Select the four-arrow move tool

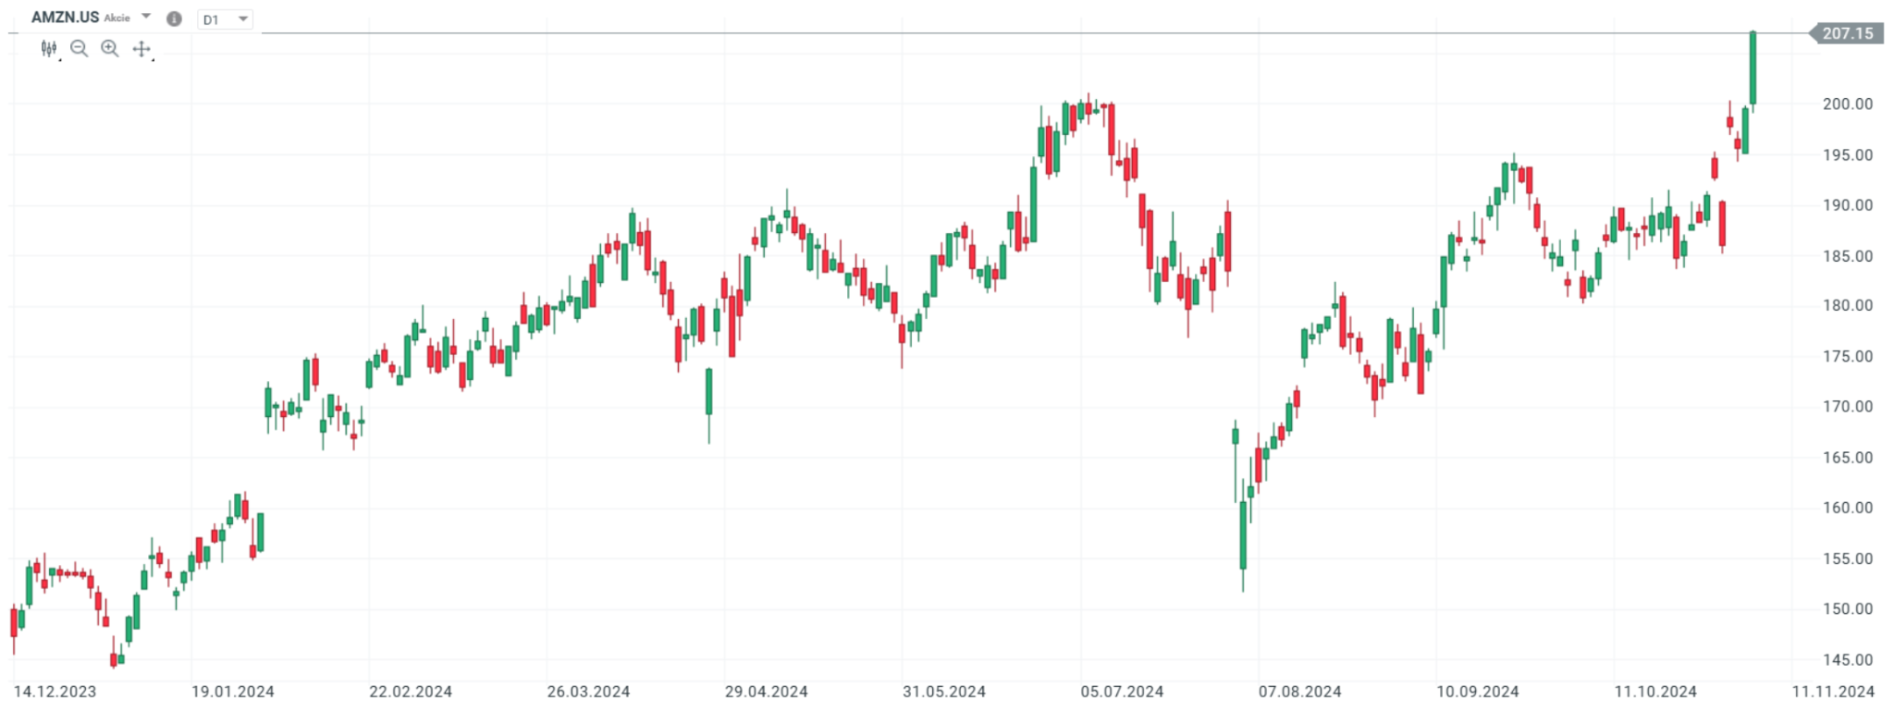141,49
